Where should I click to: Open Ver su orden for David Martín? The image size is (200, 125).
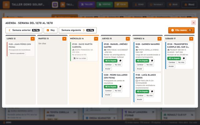click(x=80, y=58)
